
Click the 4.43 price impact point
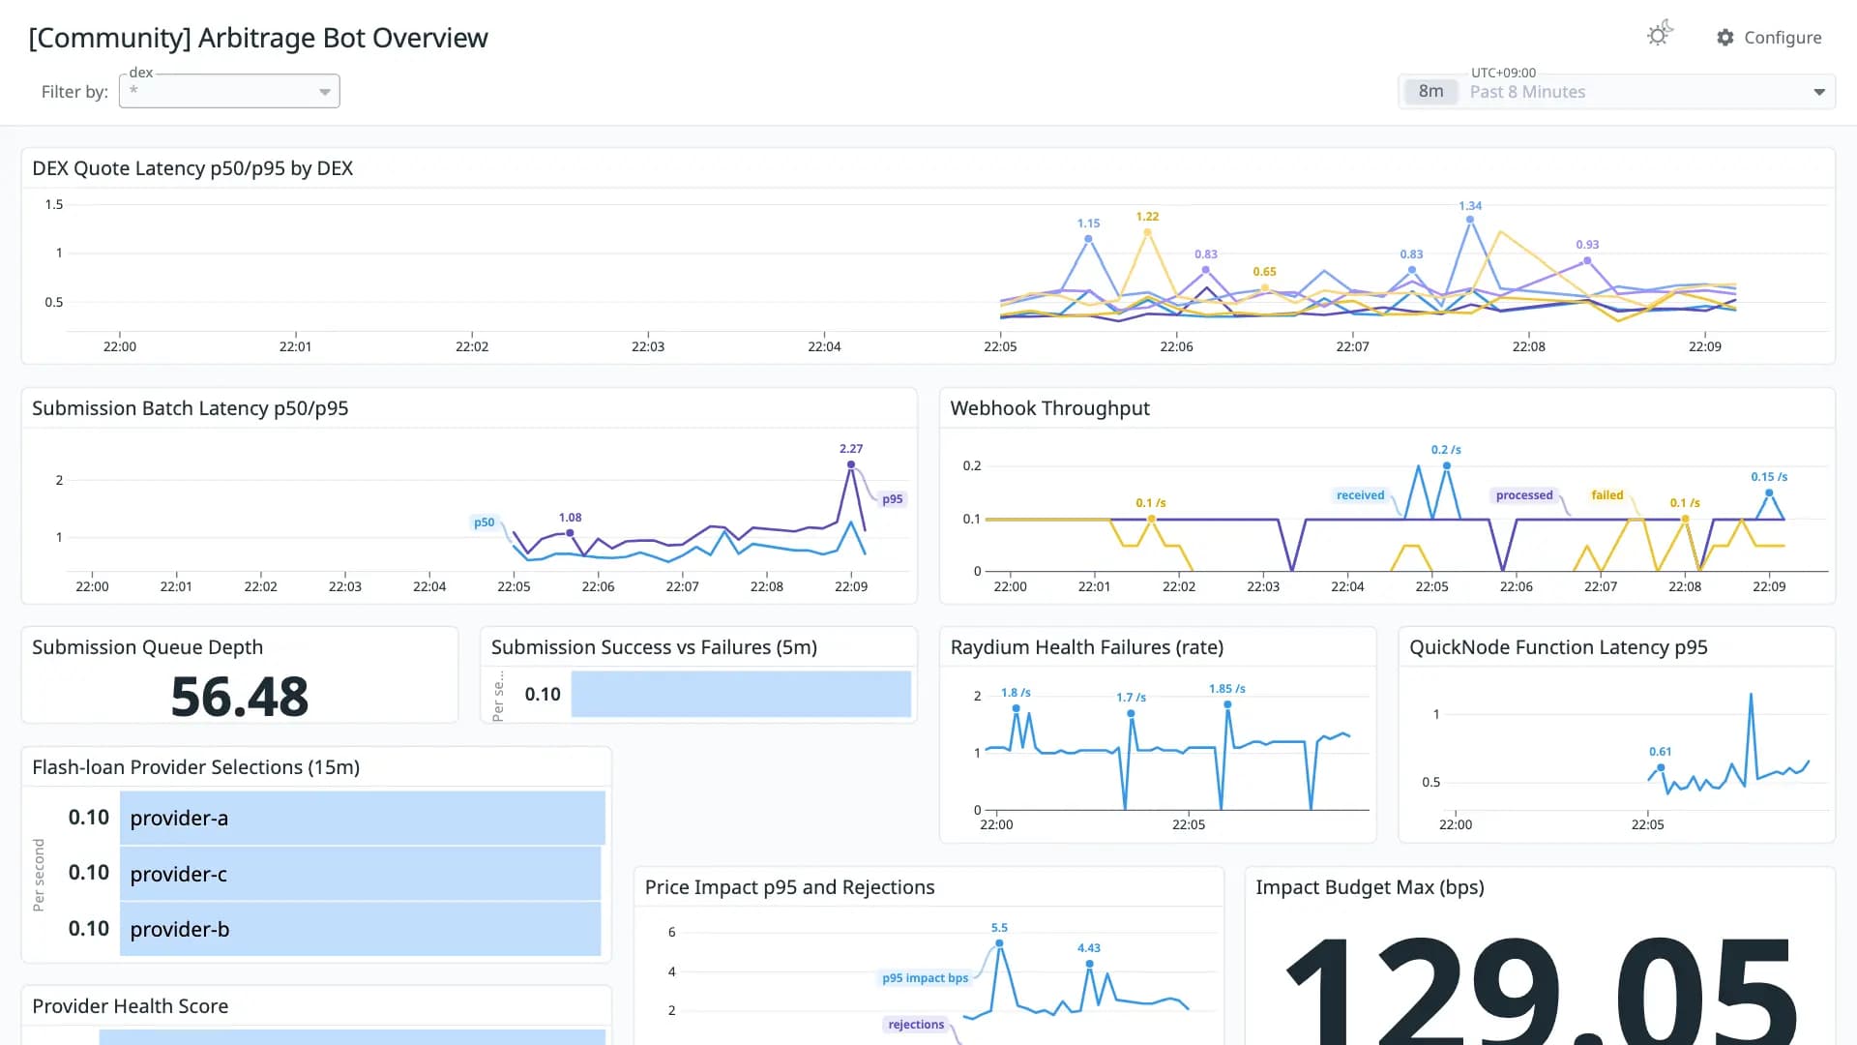1089,964
